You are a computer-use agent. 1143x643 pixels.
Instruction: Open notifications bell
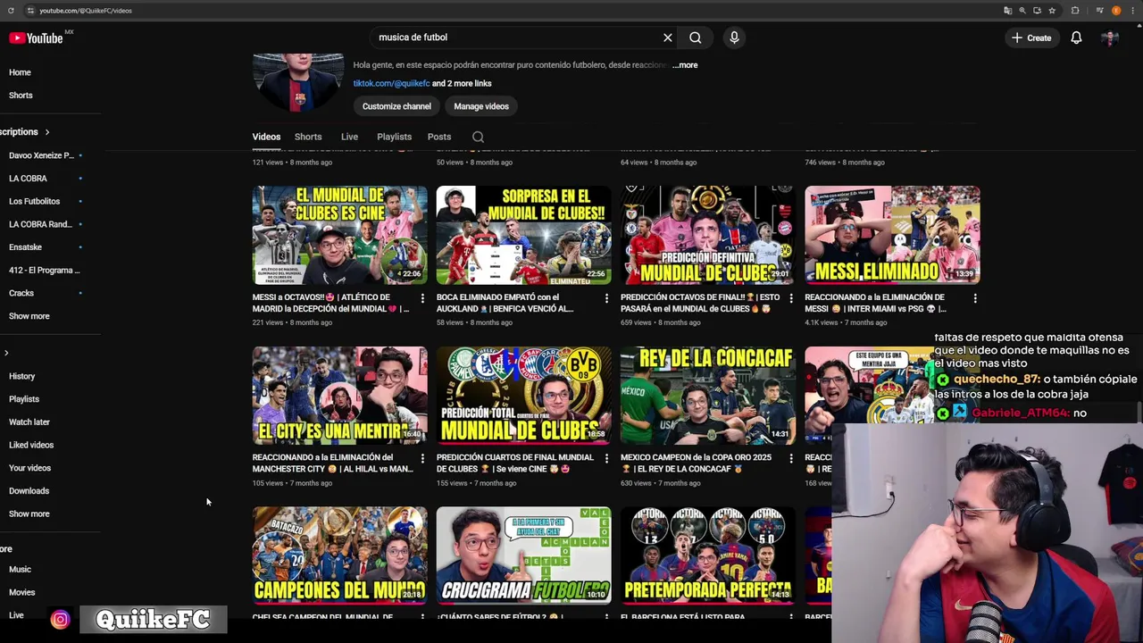1076,38
